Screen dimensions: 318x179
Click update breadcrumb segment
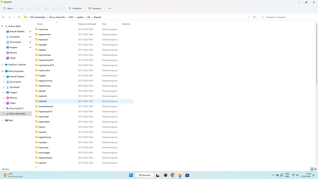80,17
